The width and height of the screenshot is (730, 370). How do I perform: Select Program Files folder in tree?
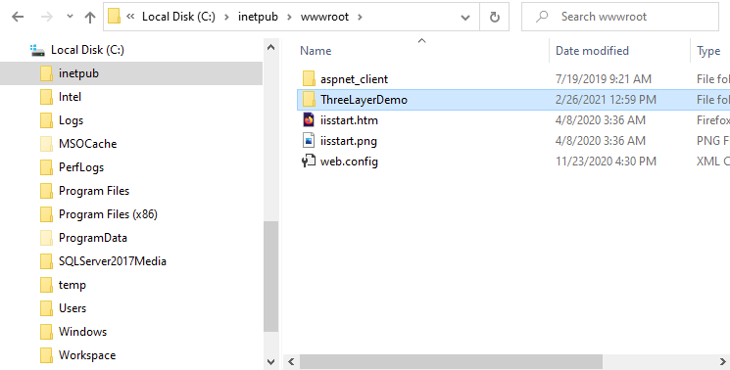click(94, 191)
